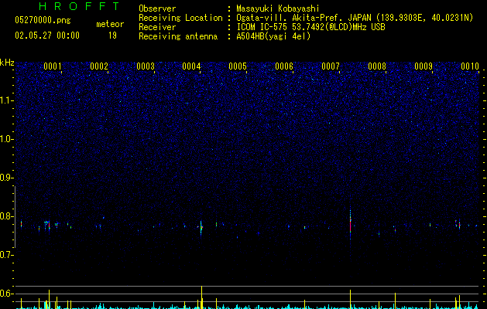This screenshot has width=487, height=309.
Task: Click time marker 0006
Action: [284, 66]
